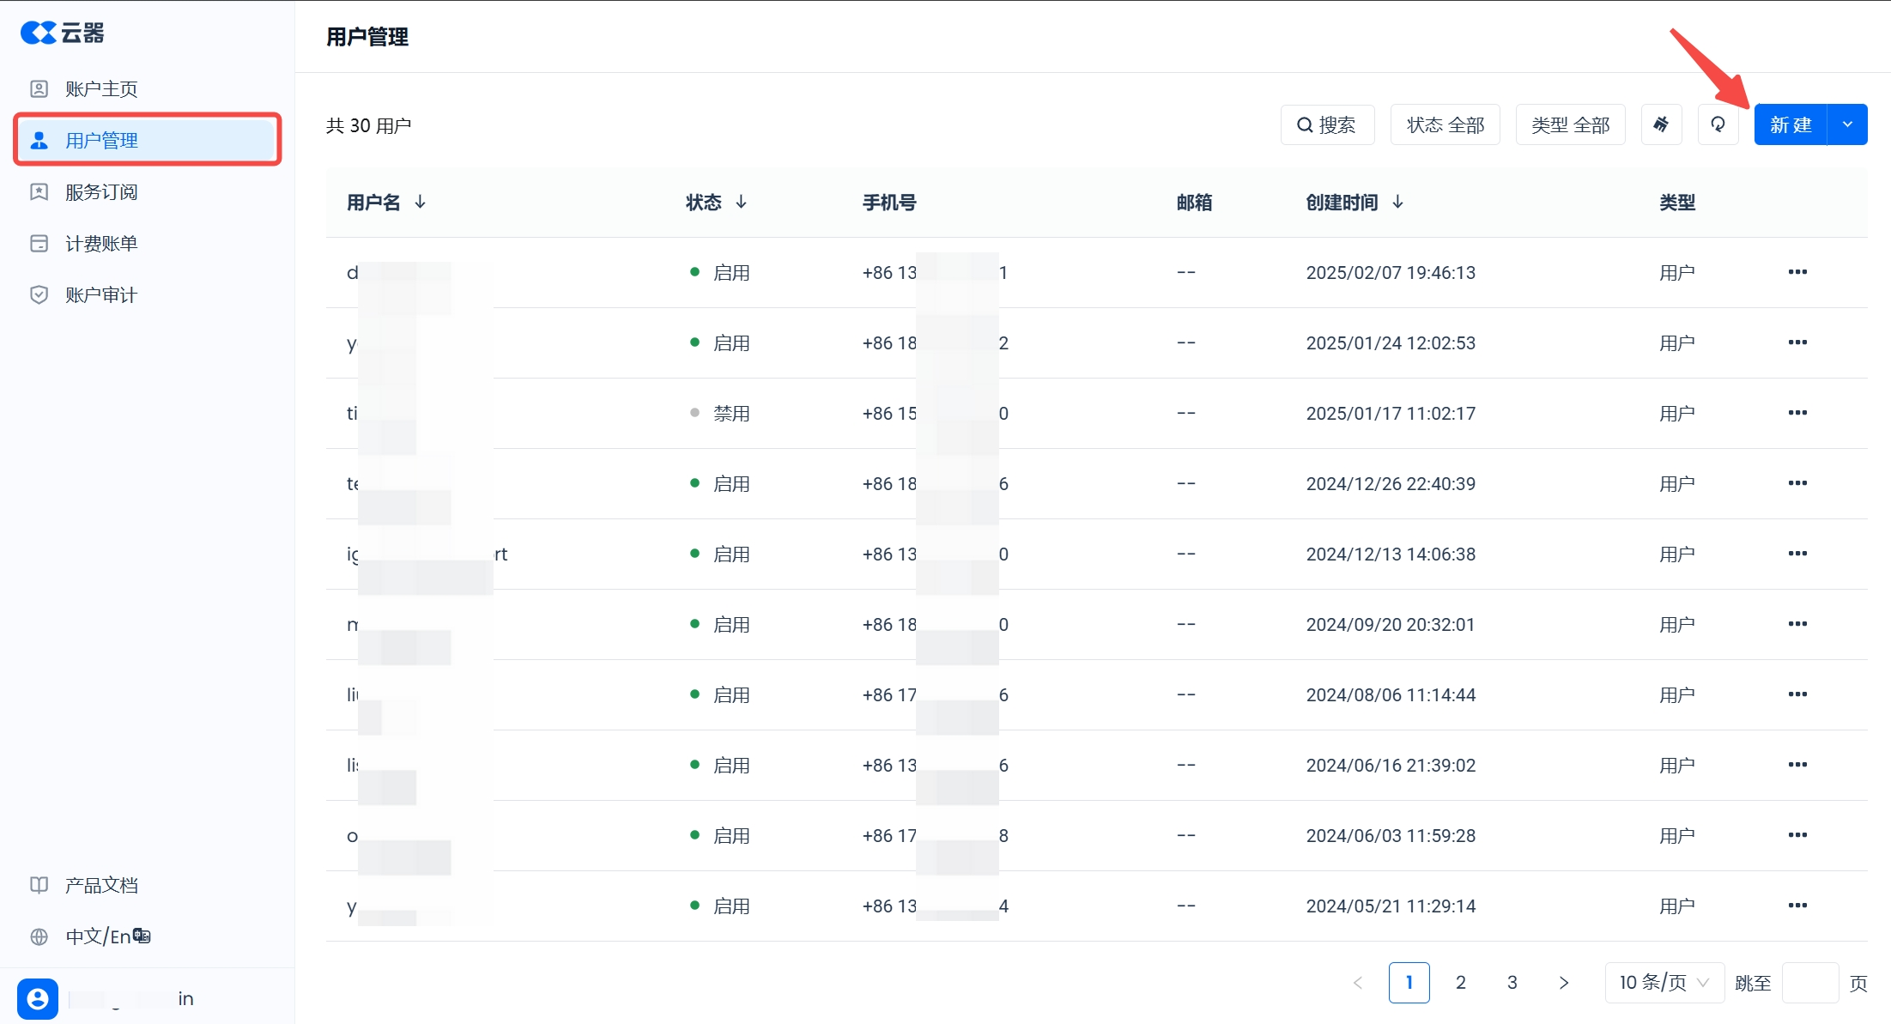The image size is (1891, 1024).
Task: Click the 搜索 search button
Action: point(1327,125)
